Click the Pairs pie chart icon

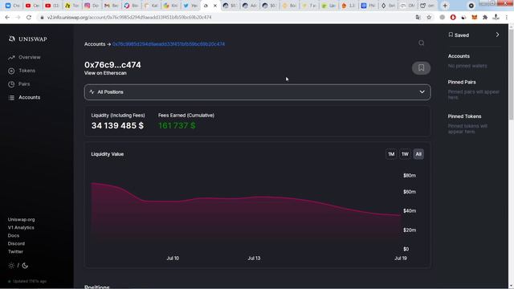[11, 84]
